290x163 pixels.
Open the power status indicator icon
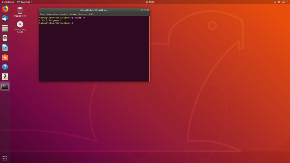point(283,2)
